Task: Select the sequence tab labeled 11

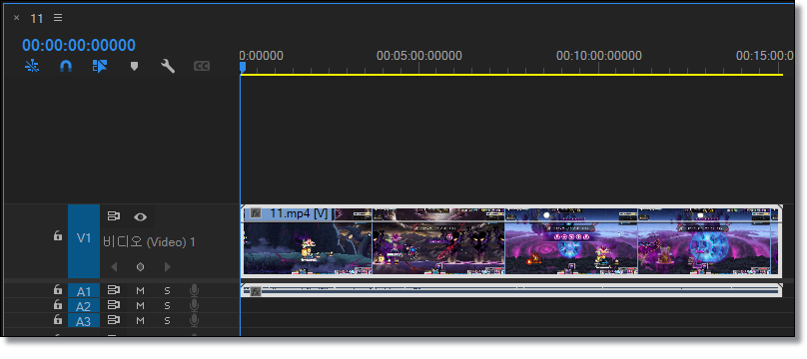Action: 37,19
